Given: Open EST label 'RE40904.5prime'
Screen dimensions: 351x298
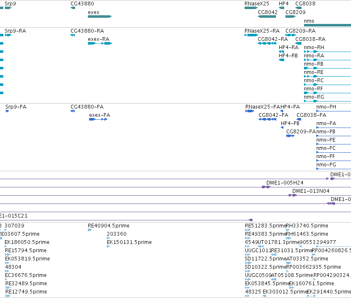Looking at the screenshot, I should 108,226.
